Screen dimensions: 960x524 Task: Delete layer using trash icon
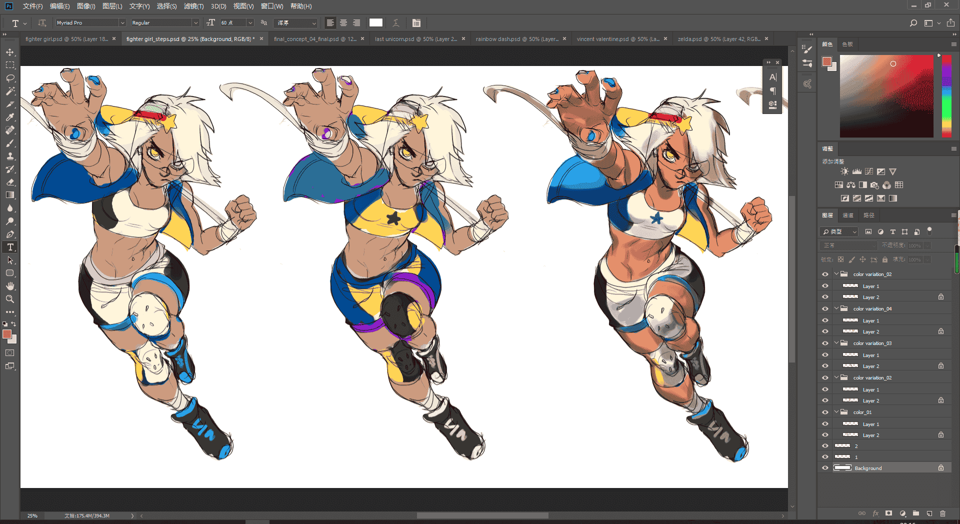943,513
